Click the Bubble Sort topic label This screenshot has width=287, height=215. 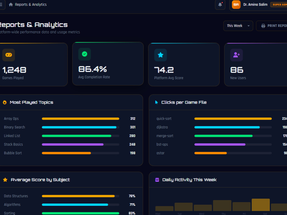click(13, 153)
